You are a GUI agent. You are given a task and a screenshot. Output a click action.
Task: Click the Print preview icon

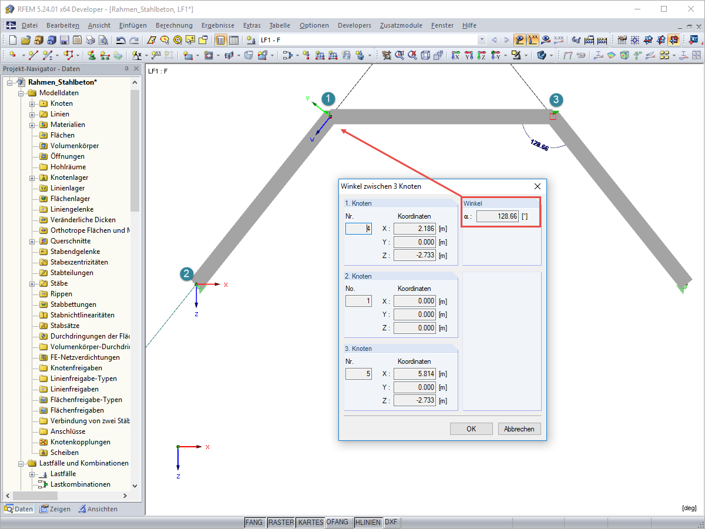click(x=103, y=40)
